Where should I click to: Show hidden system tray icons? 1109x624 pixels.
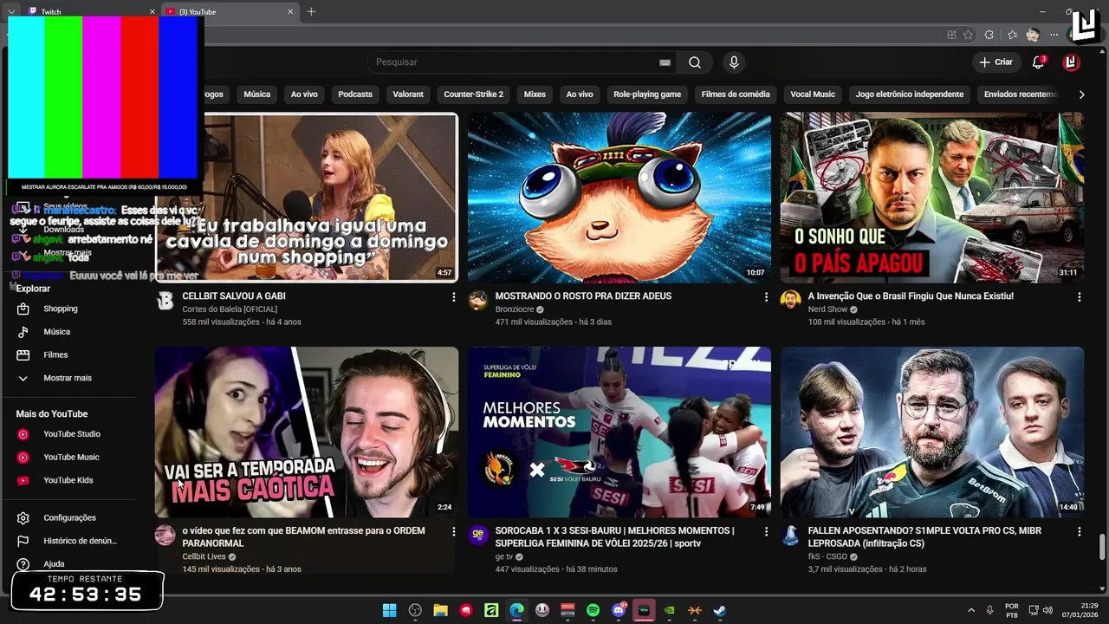(970, 610)
